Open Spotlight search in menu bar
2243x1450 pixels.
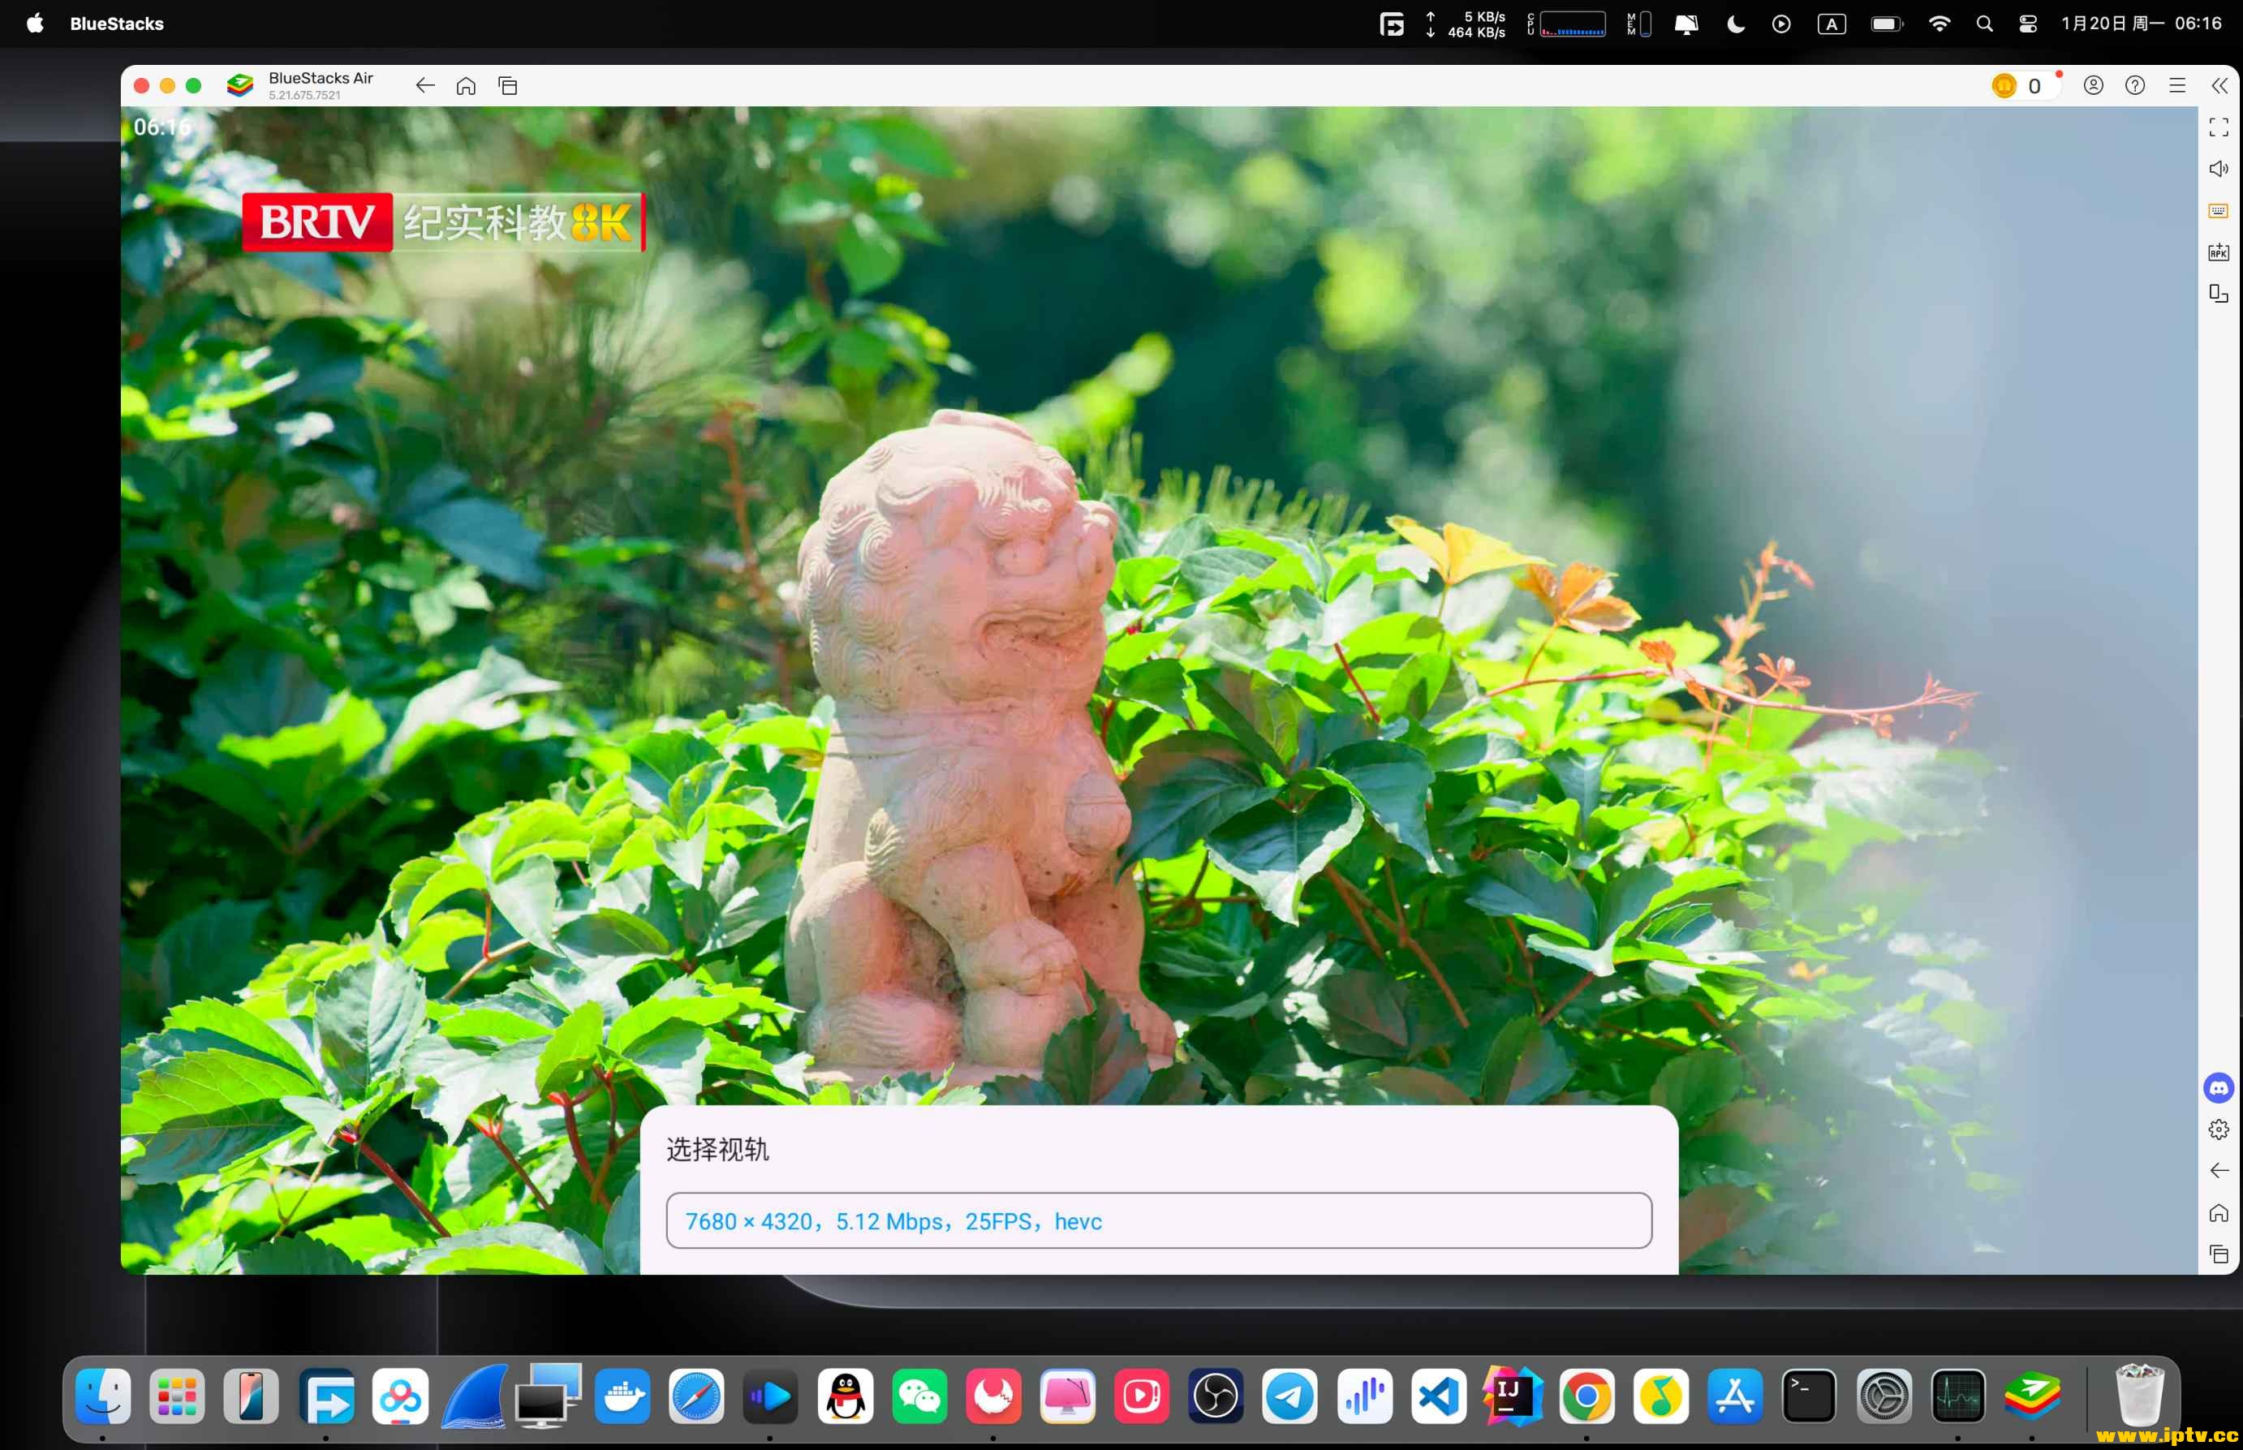[1984, 24]
